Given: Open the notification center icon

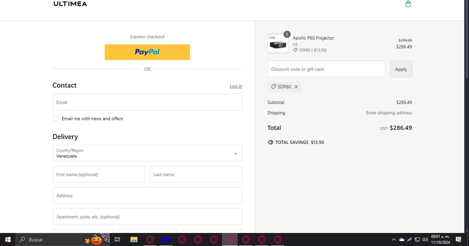Looking at the screenshot, I should (458, 239).
